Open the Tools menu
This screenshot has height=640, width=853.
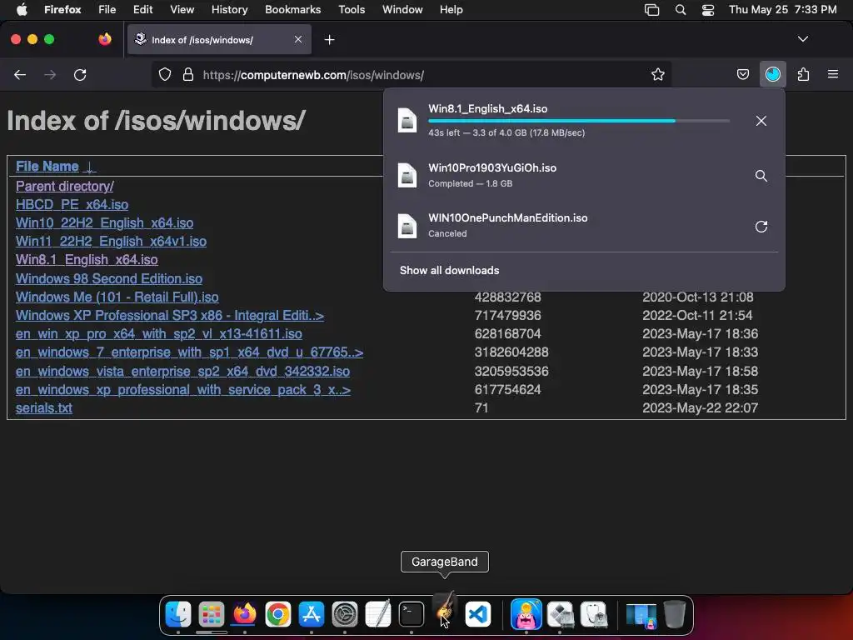pos(352,10)
